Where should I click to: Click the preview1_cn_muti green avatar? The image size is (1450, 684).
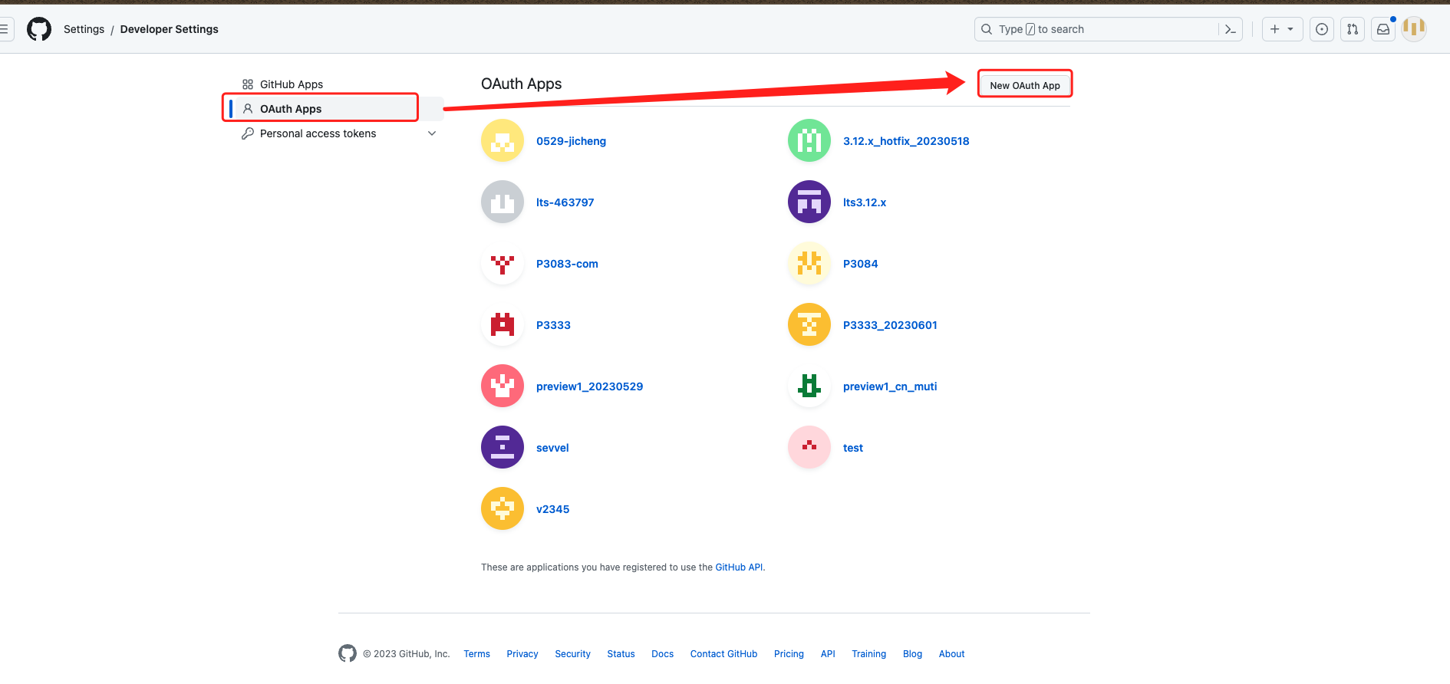(809, 386)
